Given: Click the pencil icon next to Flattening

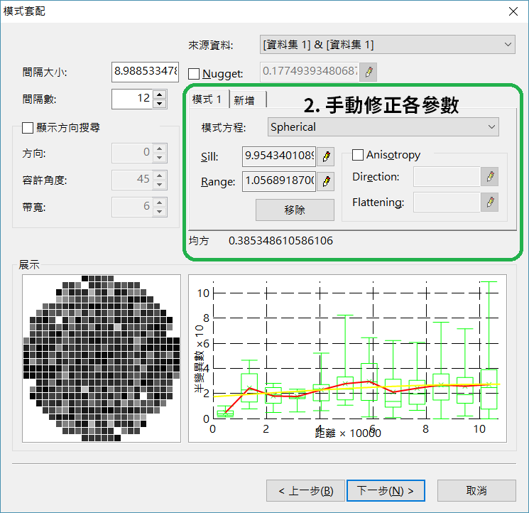Looking at the screenshot, I should (490, 202).
